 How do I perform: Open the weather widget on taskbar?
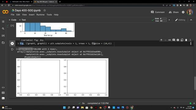click(x=6, y=108)
